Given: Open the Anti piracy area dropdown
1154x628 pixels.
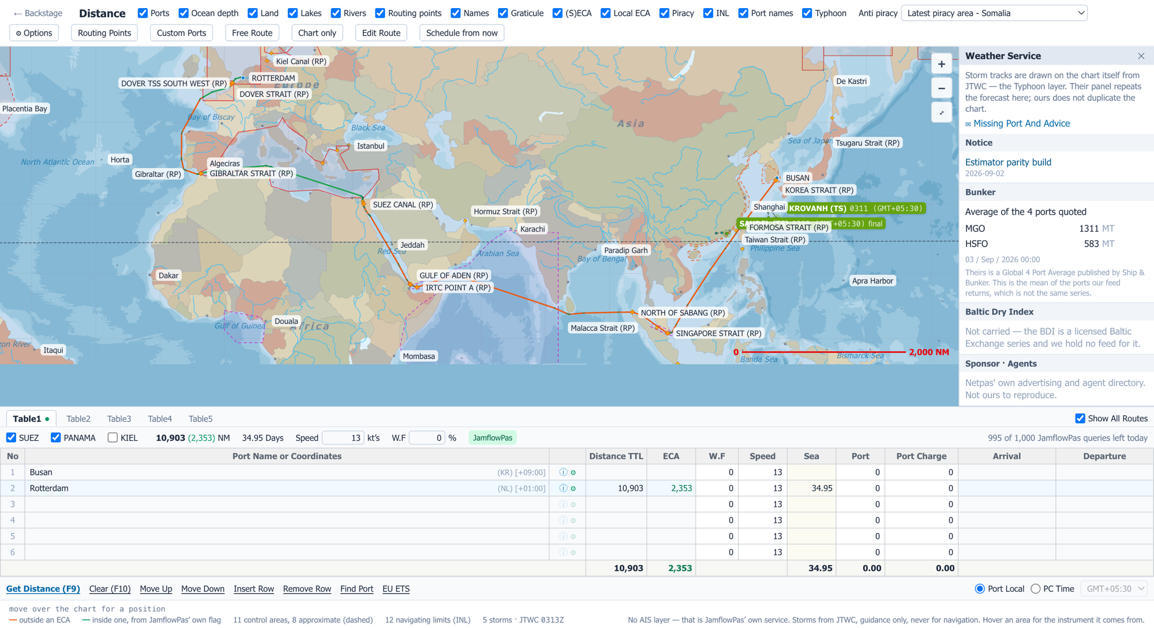Looking at the screenshot, I should pos(994,13).
